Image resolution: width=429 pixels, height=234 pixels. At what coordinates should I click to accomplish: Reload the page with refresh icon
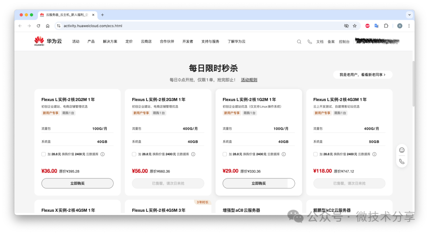(38, 26)
